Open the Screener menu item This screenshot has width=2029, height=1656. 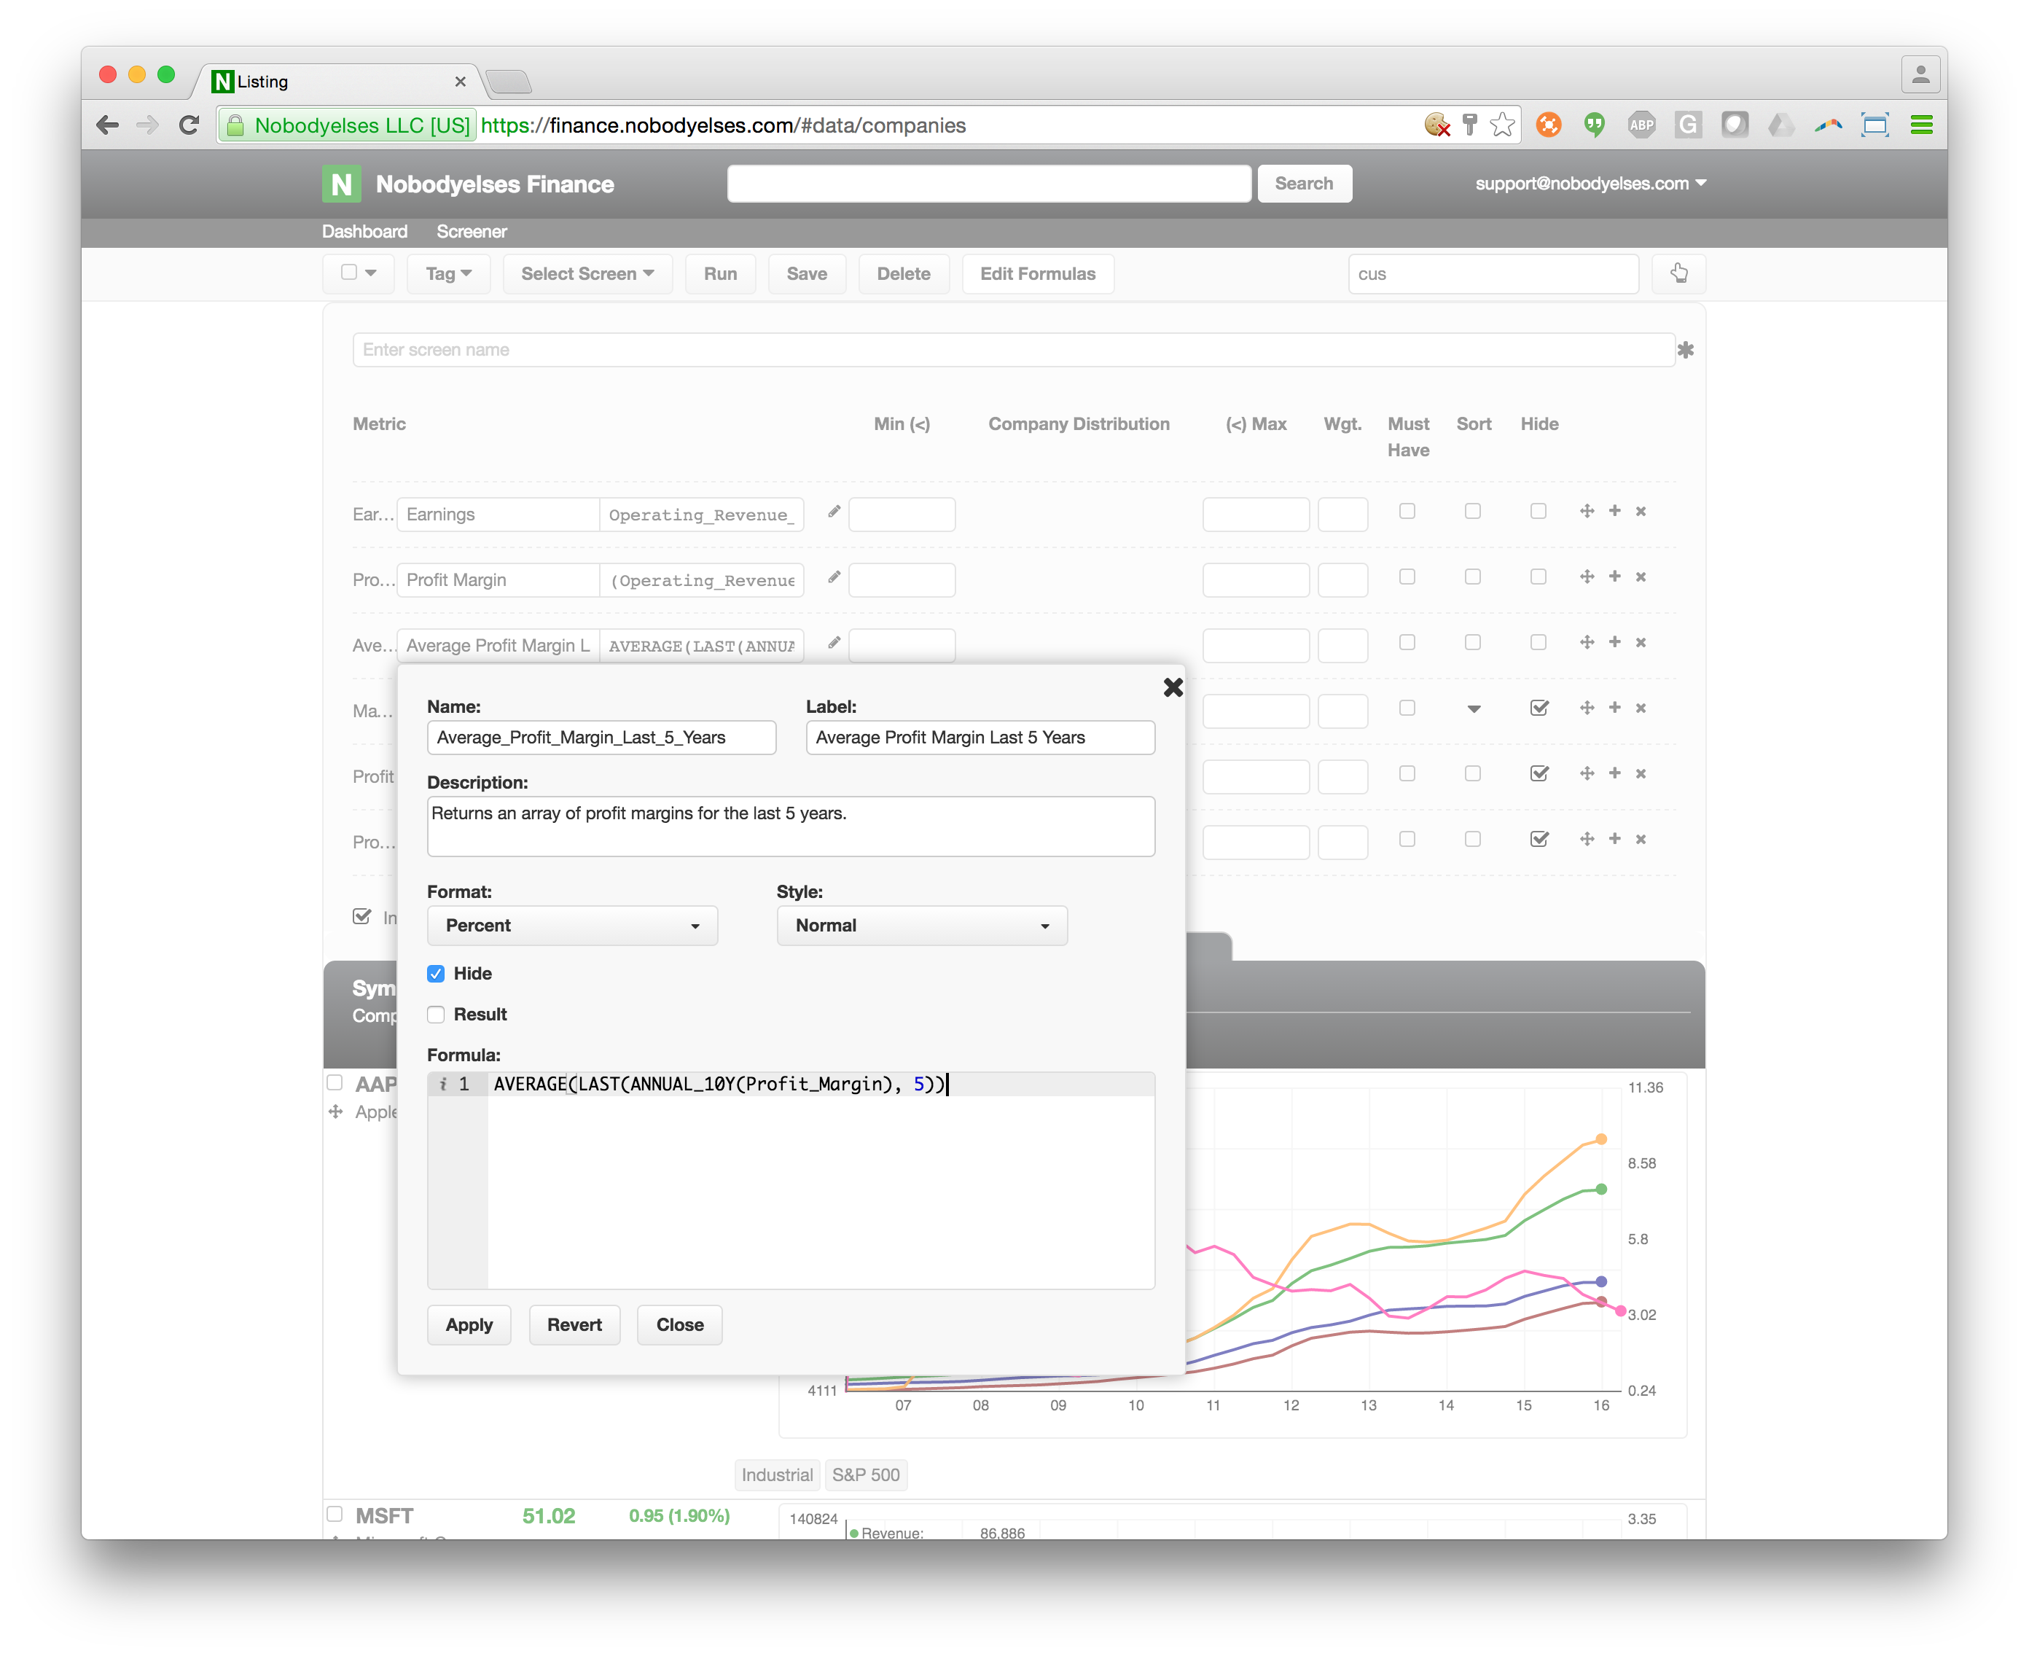(x=472, y=232)
